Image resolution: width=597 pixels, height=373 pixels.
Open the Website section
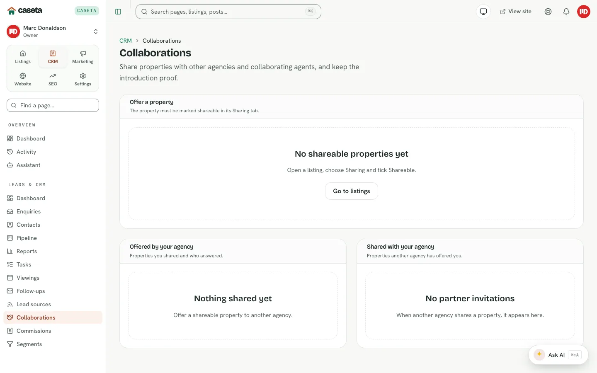point(23,79)
